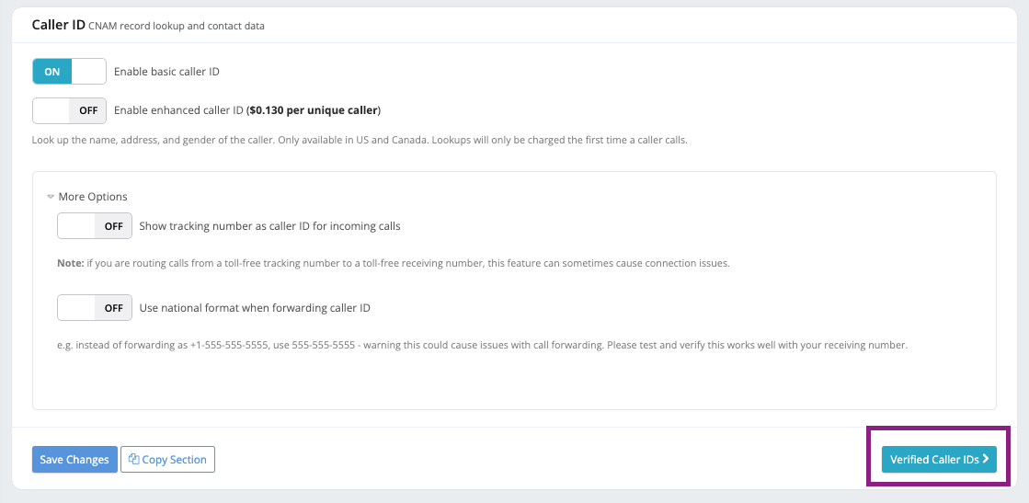1029x503 pixels.
Task: Click the Copy Section button
Action: [167, 460]
